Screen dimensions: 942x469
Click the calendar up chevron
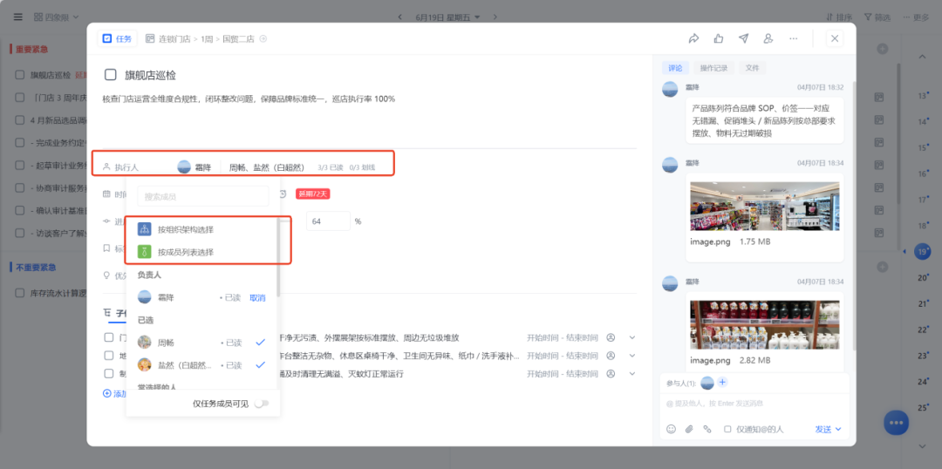[x=922, y=57]
